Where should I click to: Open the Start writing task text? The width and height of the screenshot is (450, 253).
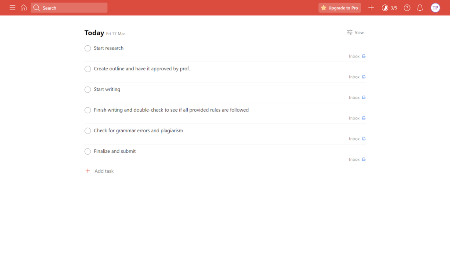tap(107, 89)
